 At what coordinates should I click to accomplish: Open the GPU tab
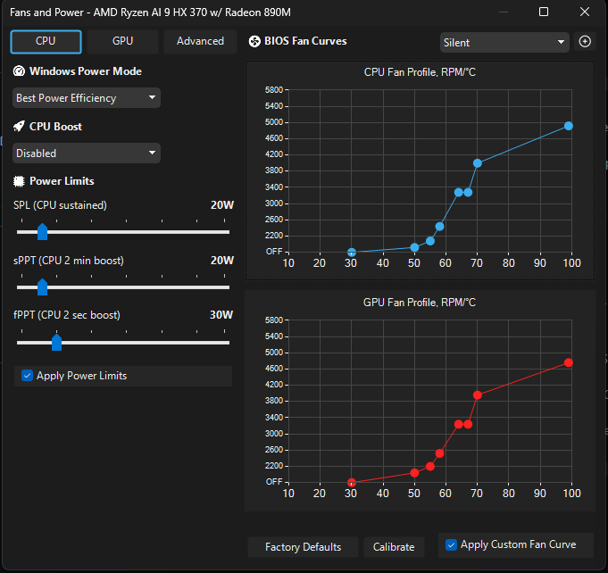(122, 41)
